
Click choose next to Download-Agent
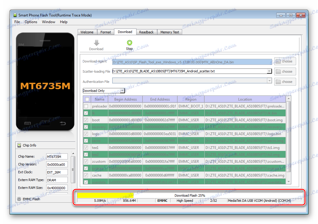[284, 61]
